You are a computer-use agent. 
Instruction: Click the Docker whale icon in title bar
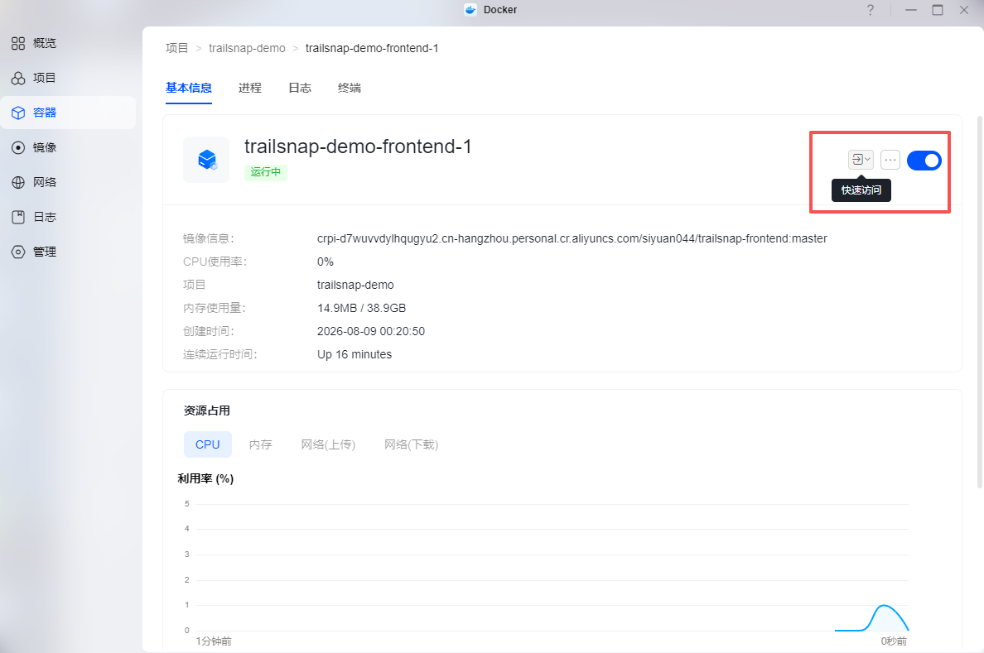[470, 10]
